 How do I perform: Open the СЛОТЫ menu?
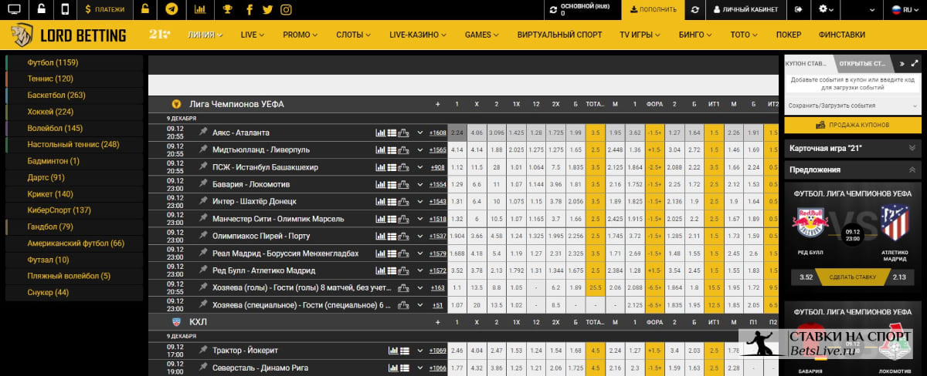(354, 35)
